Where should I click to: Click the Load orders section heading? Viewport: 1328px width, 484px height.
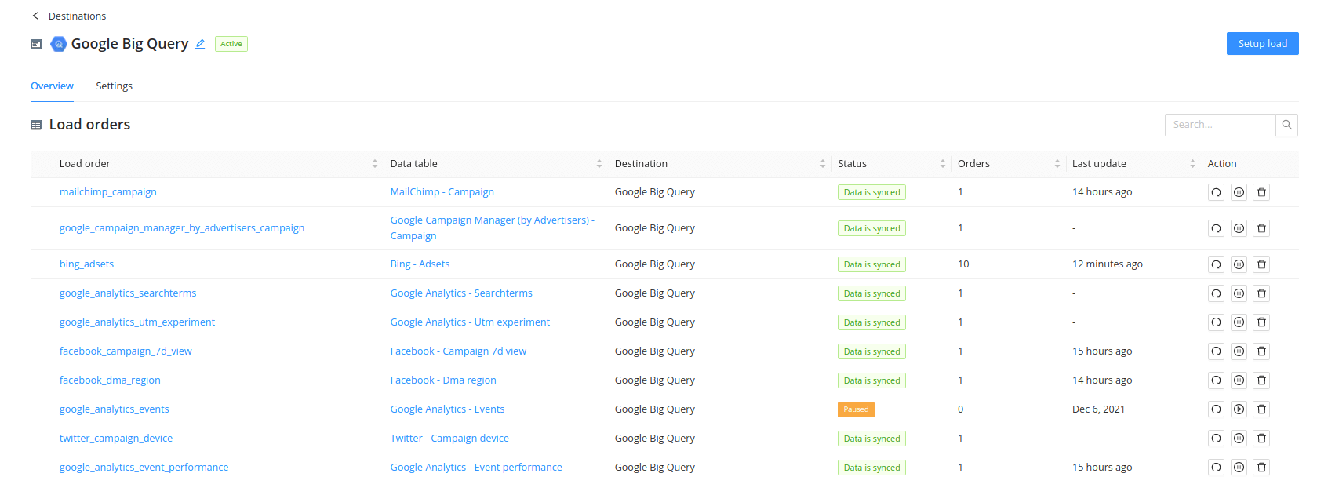(89, 125)
